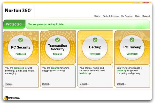The height and width of the screenshot is (103, 155).
Task: Select the PC Tuneup circle button
Action: coord(132,48)
